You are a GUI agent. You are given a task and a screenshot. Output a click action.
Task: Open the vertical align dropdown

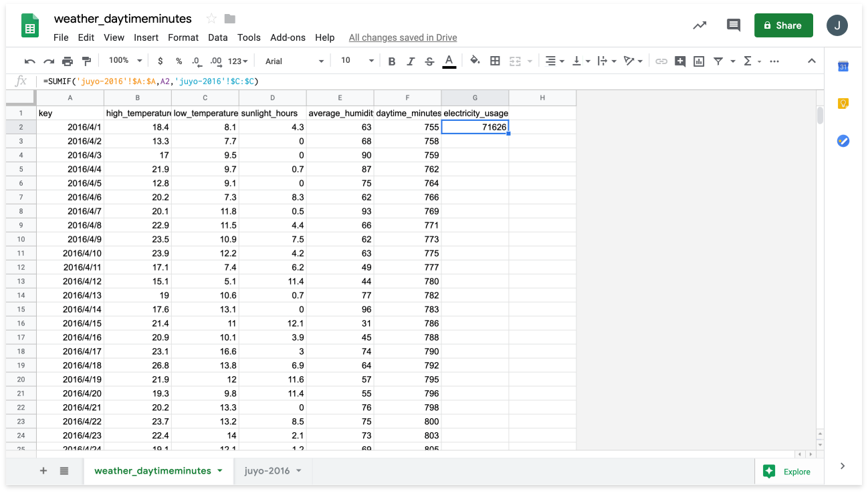pos(580,61)
